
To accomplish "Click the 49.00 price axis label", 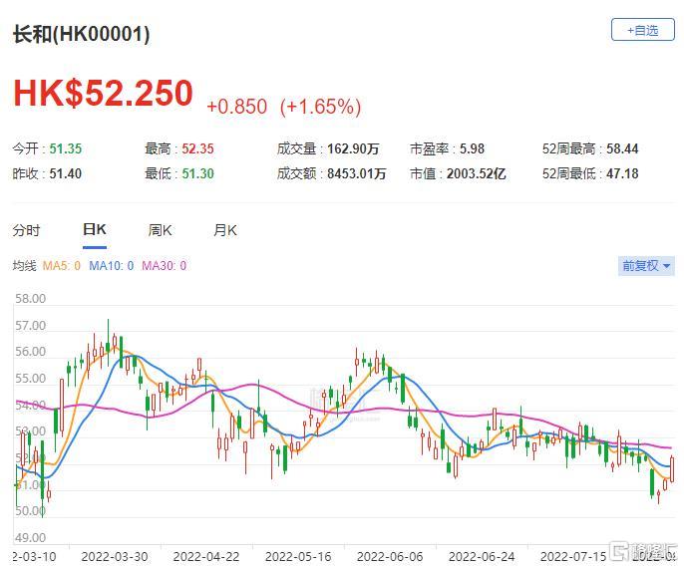I will pyautogui.click(x=30, y=537).
